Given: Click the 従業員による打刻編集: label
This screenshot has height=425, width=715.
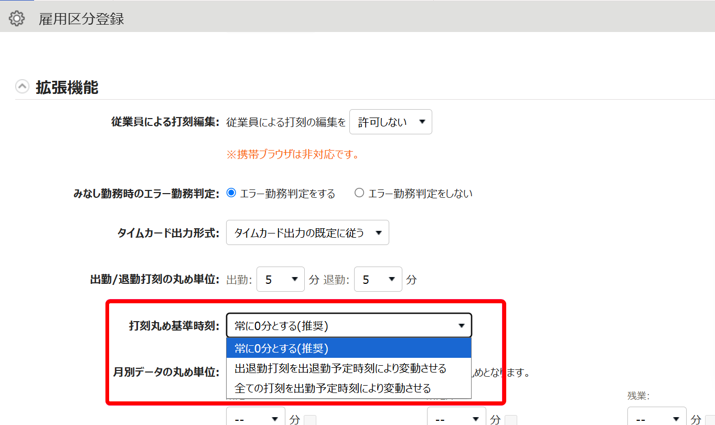Looking at the screenshot, I should [165, 122].
